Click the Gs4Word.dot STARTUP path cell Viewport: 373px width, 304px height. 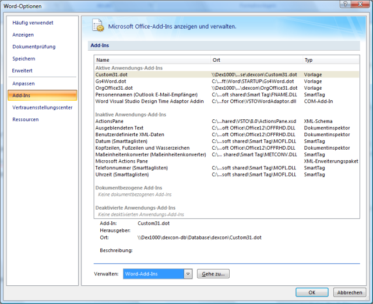coord(252,82)
